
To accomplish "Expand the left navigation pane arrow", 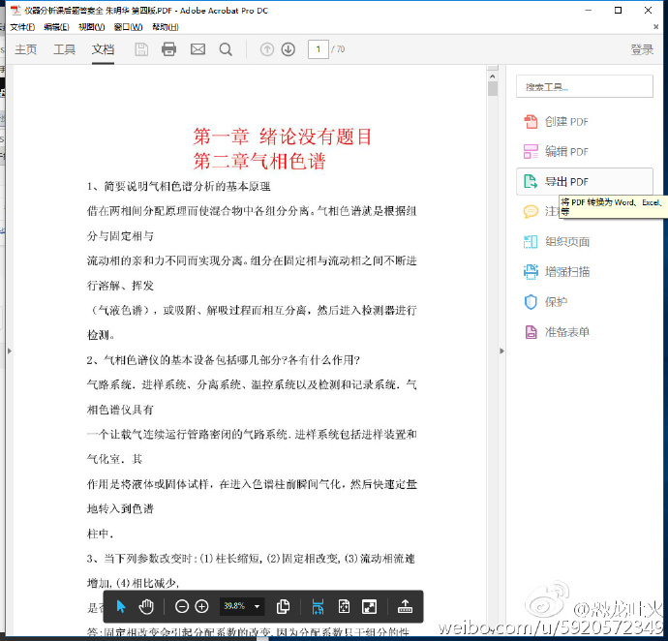I will 8,351.
